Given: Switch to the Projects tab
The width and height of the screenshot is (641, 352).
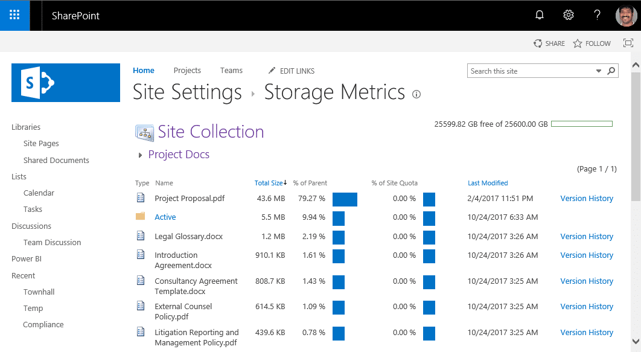Looking at the screenshot, I should [x=187, y=71].
